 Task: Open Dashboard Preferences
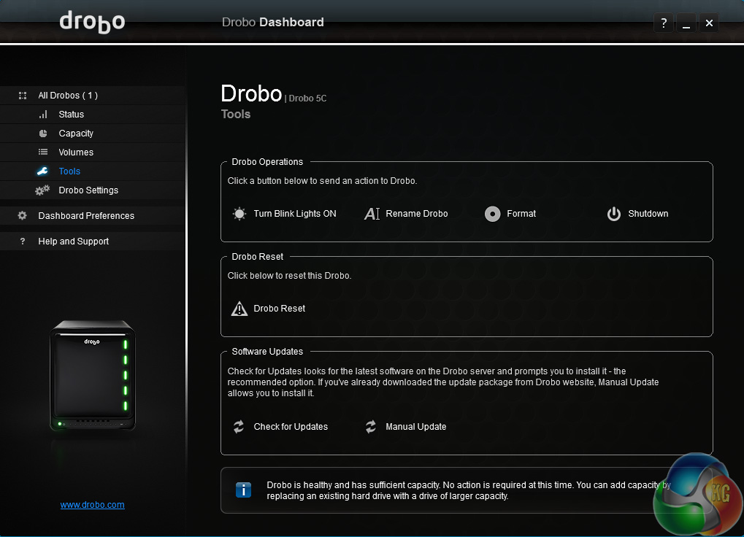[x=86, y=216]
